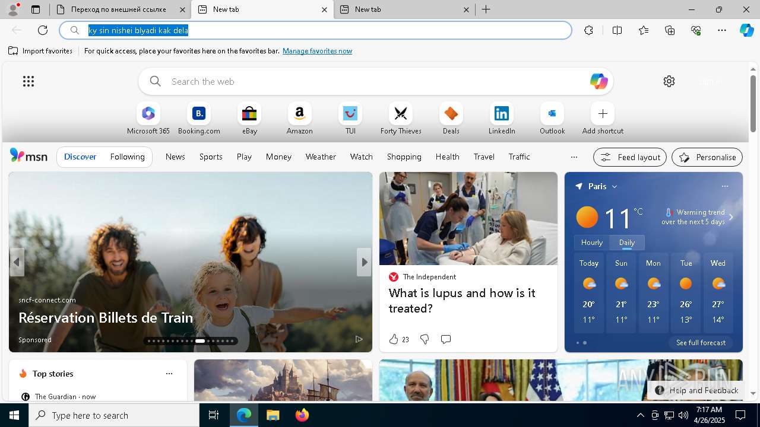Open the Windows Start menu
This screenshot has height=427, width=760.
click(14, 415)
